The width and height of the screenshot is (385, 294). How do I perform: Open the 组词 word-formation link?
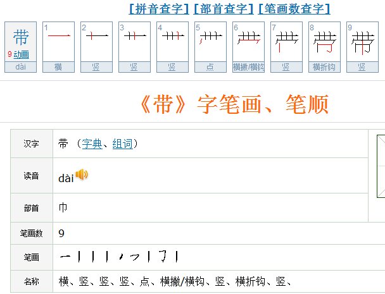coord(122,144)
